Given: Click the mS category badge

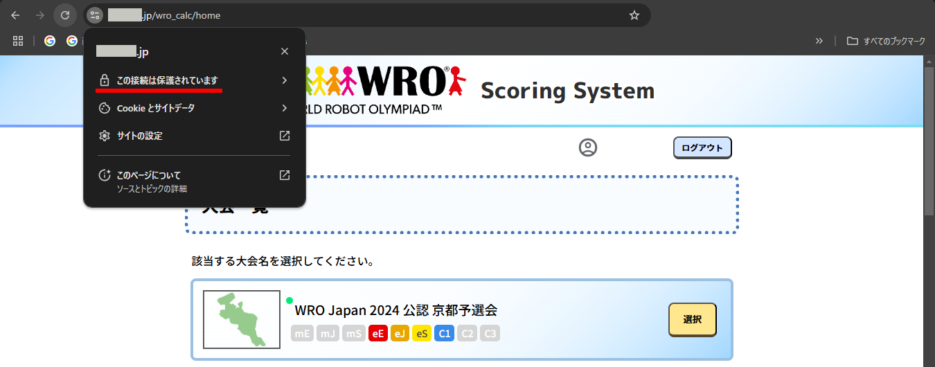Looking at the screenshot, I should (354, 334).
